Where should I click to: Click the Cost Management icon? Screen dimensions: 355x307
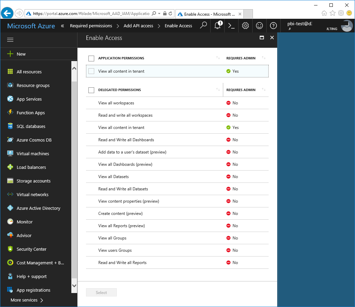pyautogui.click(x=10, y=263)
